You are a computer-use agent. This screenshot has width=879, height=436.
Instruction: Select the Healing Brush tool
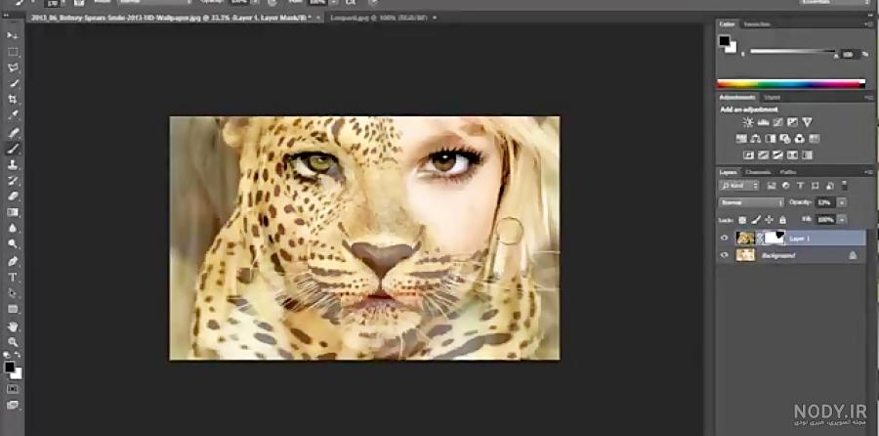(13, 133)
